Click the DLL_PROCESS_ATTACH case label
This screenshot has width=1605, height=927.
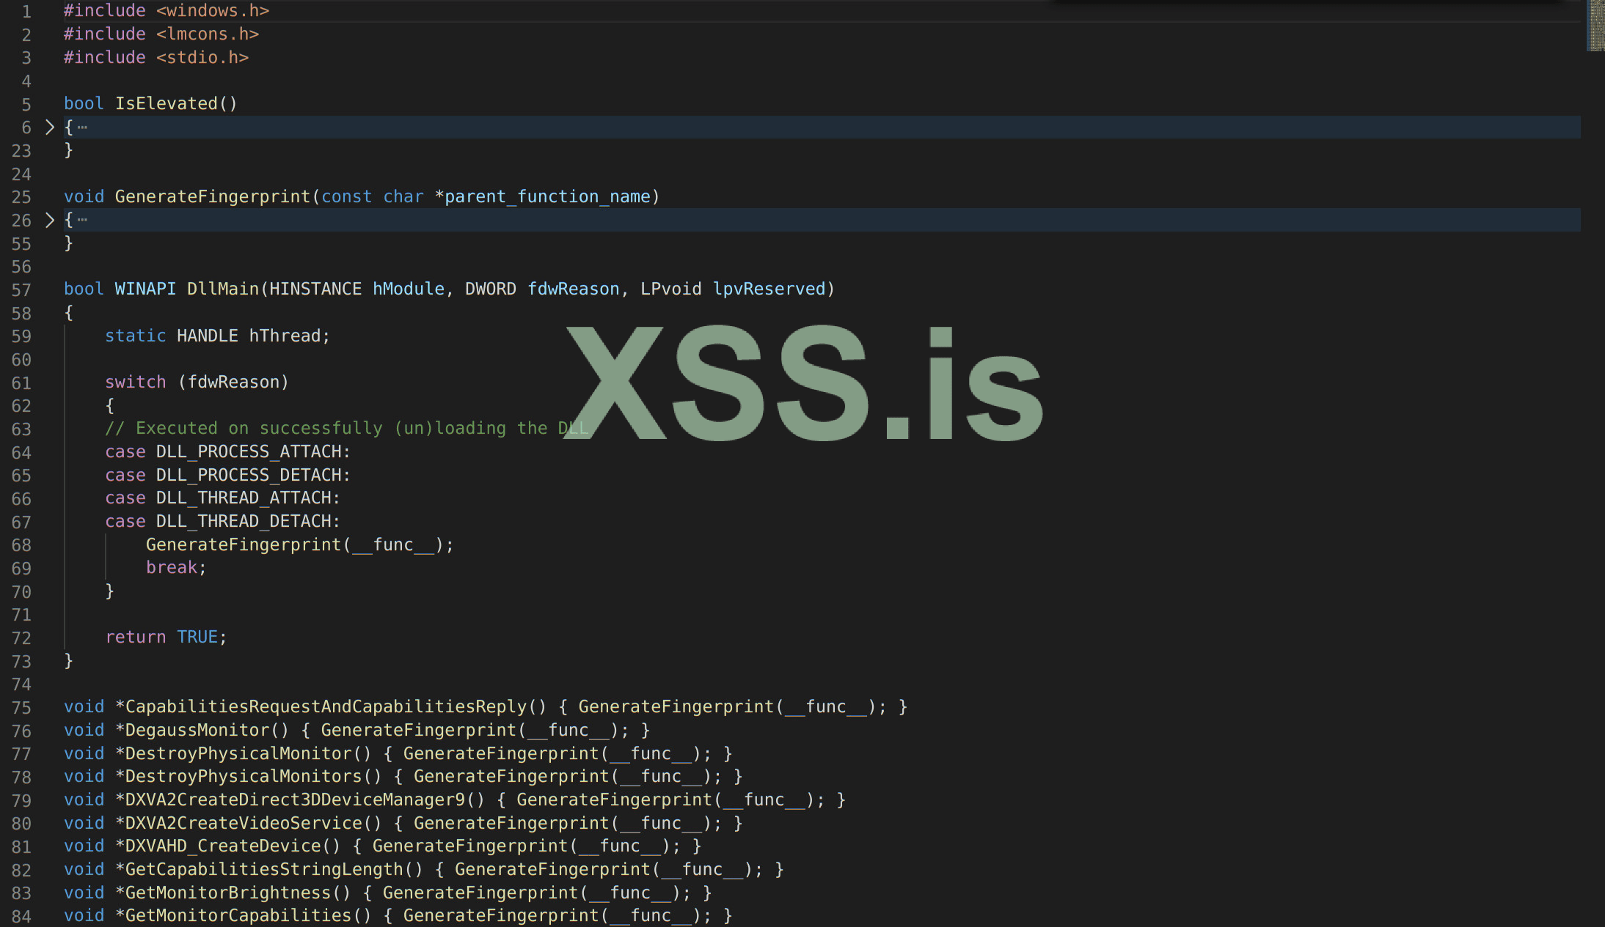pyautogui.click(x=249, y=452)
